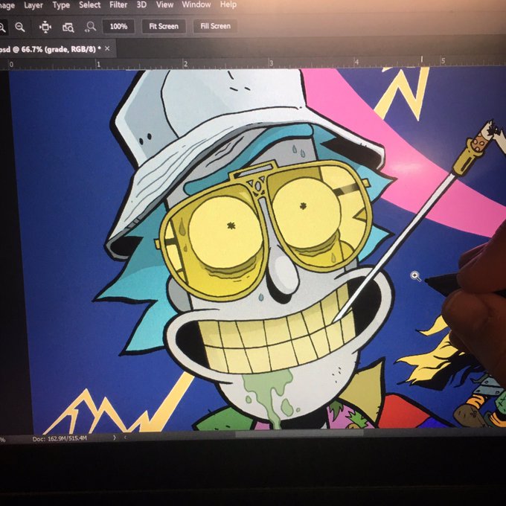Open the View menu
506x506 pixels.
pyautogui.click(x=164, y=5)
